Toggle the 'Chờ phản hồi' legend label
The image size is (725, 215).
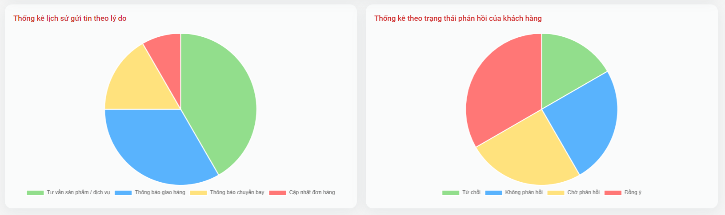(583, 192)
